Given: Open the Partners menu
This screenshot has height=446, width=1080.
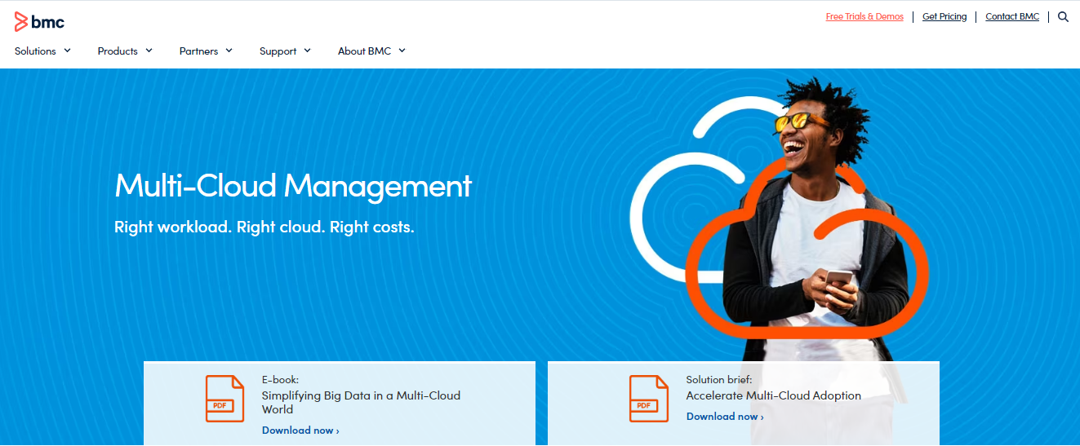Looking at the screenshot, I should pos(198,51).
